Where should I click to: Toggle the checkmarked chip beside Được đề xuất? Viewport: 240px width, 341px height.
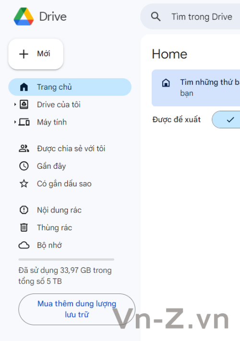tap(226, 119)
